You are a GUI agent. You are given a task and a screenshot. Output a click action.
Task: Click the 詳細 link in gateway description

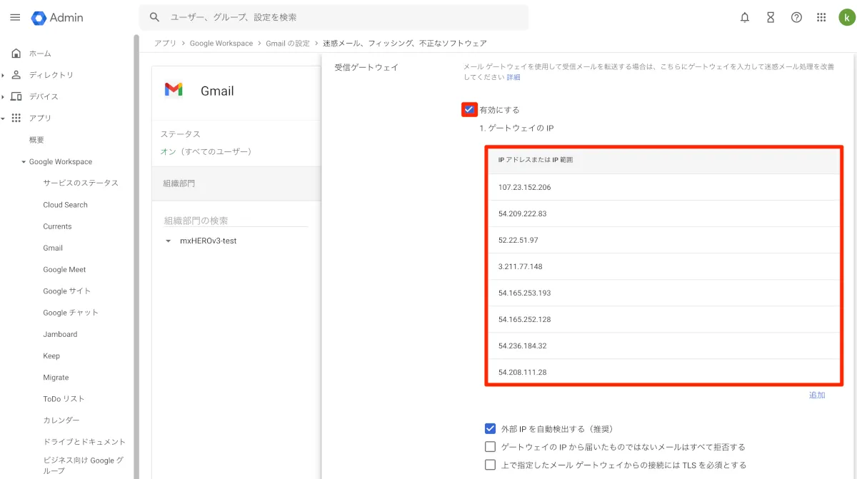tap(513, 77)
